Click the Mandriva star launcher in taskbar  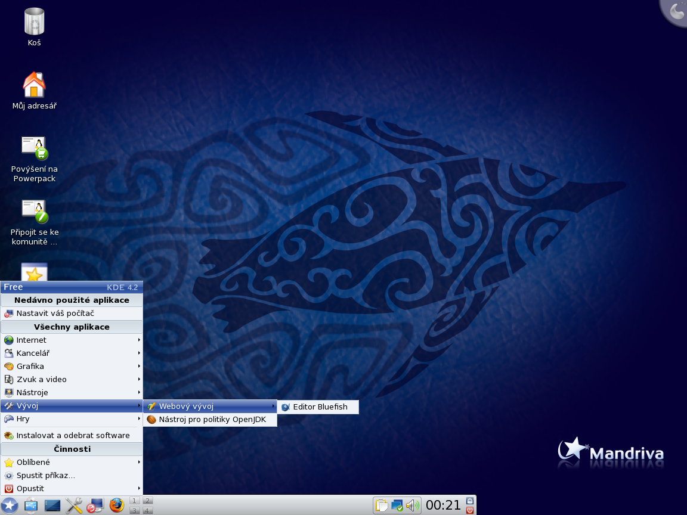[9, 505]
